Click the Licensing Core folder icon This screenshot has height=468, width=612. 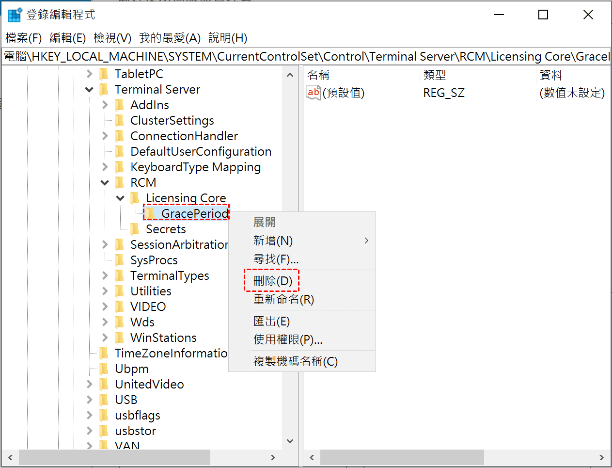coord(135,198)
